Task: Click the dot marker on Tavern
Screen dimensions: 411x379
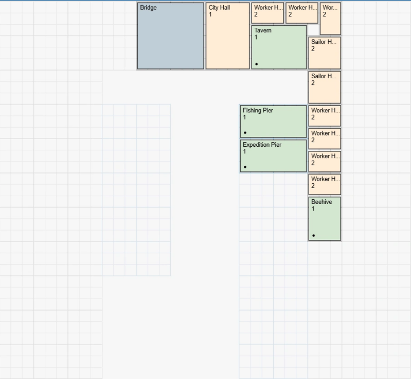Action: tap(256, 64)
